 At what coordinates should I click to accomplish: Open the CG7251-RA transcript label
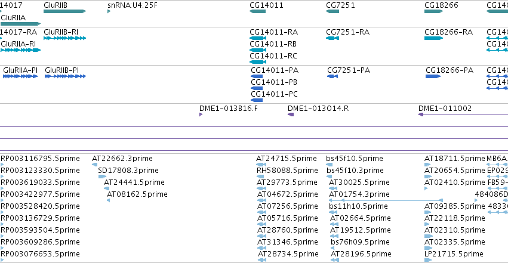(347, 32)
